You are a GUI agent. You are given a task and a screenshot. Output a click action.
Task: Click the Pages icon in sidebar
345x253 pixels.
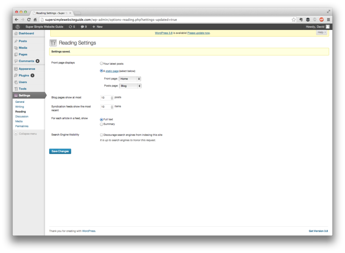(16, 54)
